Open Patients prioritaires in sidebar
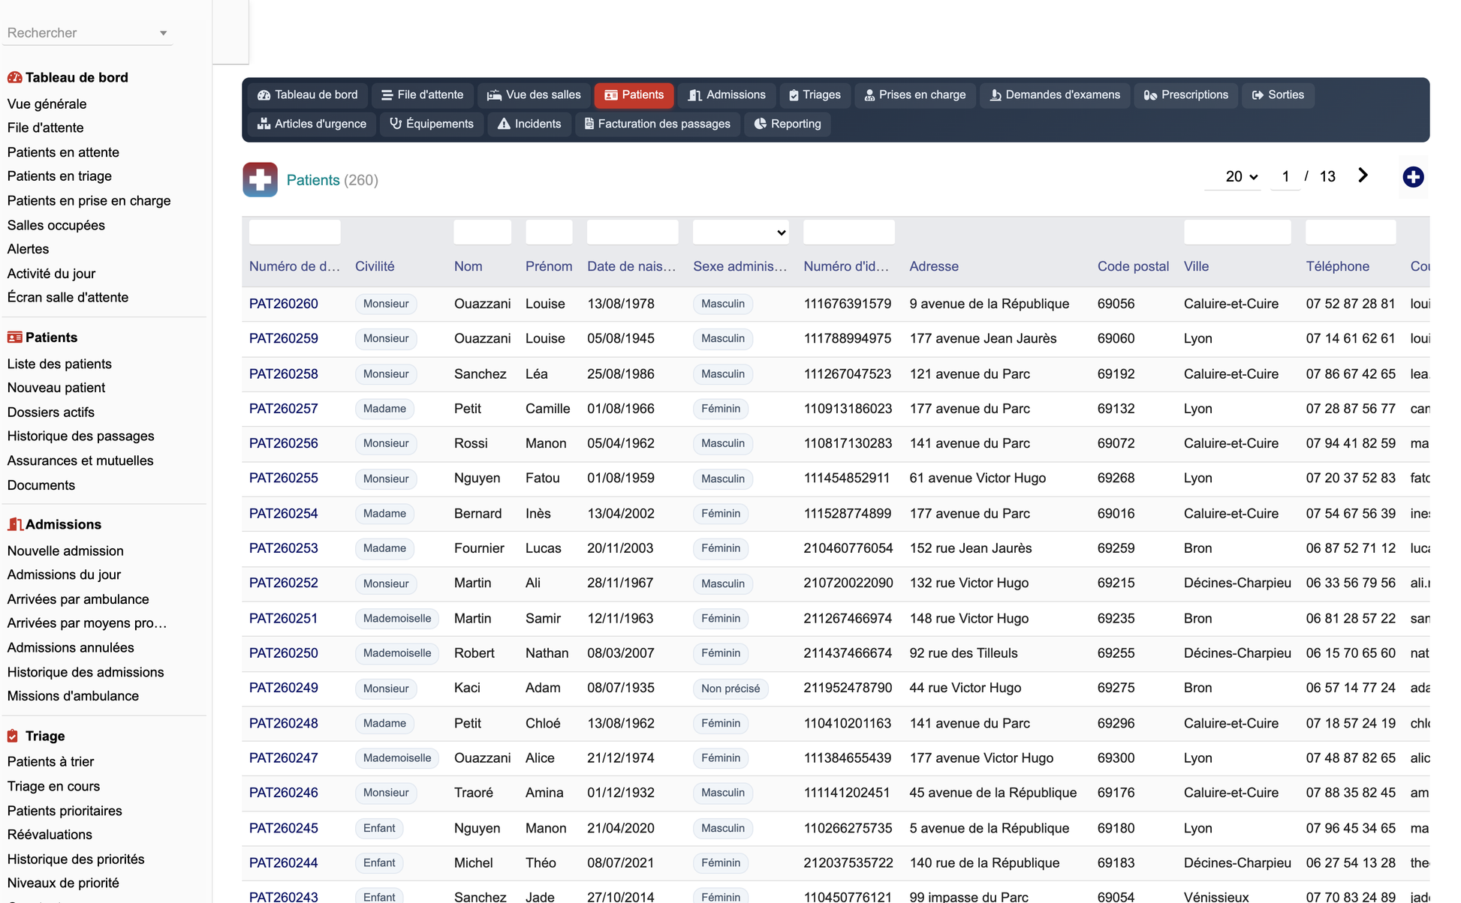 (65, 811)
